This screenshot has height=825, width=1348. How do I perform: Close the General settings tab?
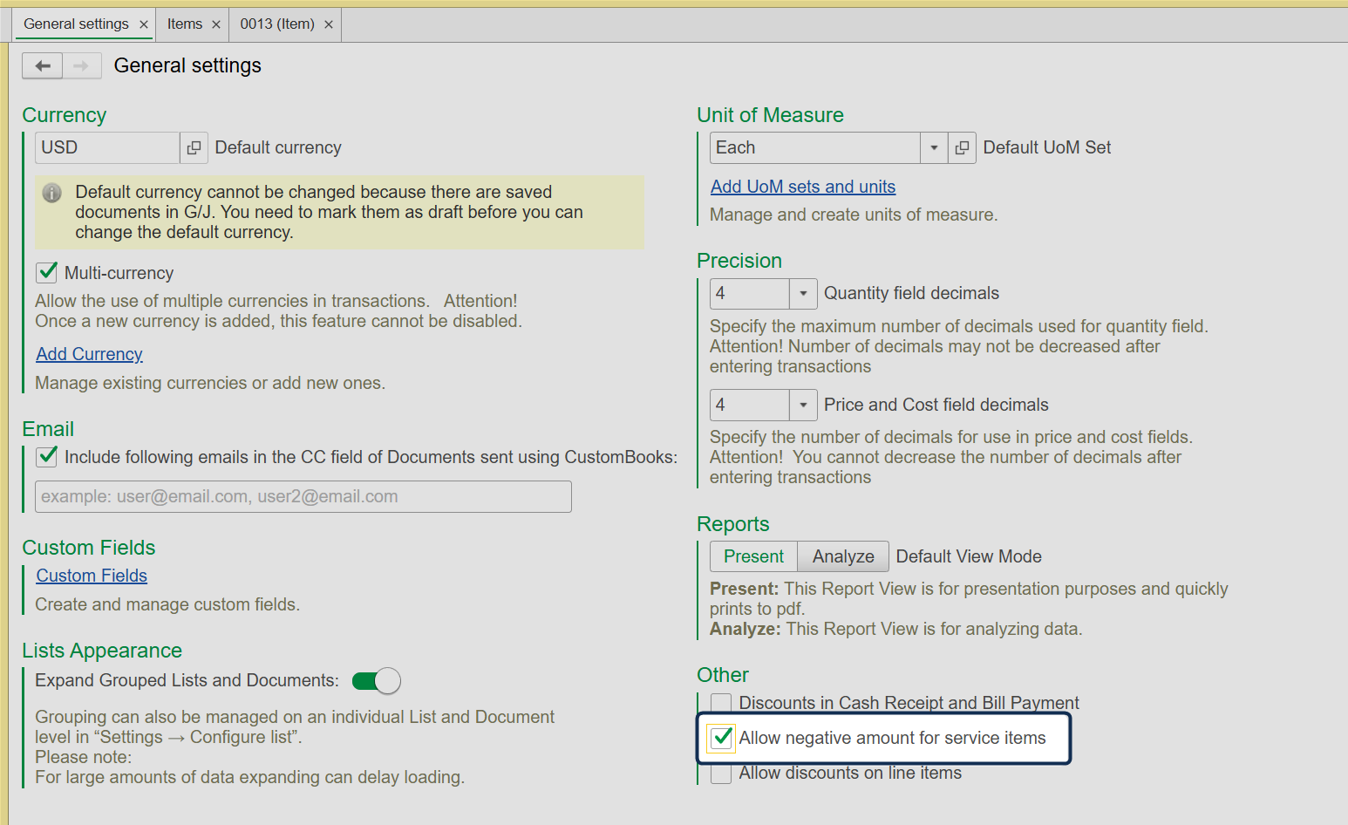pos(144,24)
